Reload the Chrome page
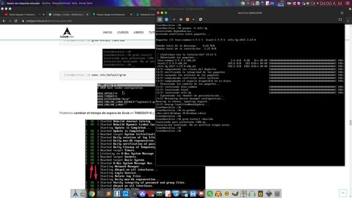The width and height of the screenshot is (352, 198). click(16, 21)
